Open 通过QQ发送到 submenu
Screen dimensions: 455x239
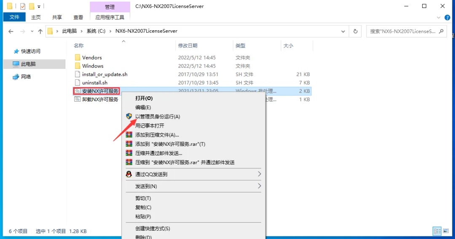193,174
